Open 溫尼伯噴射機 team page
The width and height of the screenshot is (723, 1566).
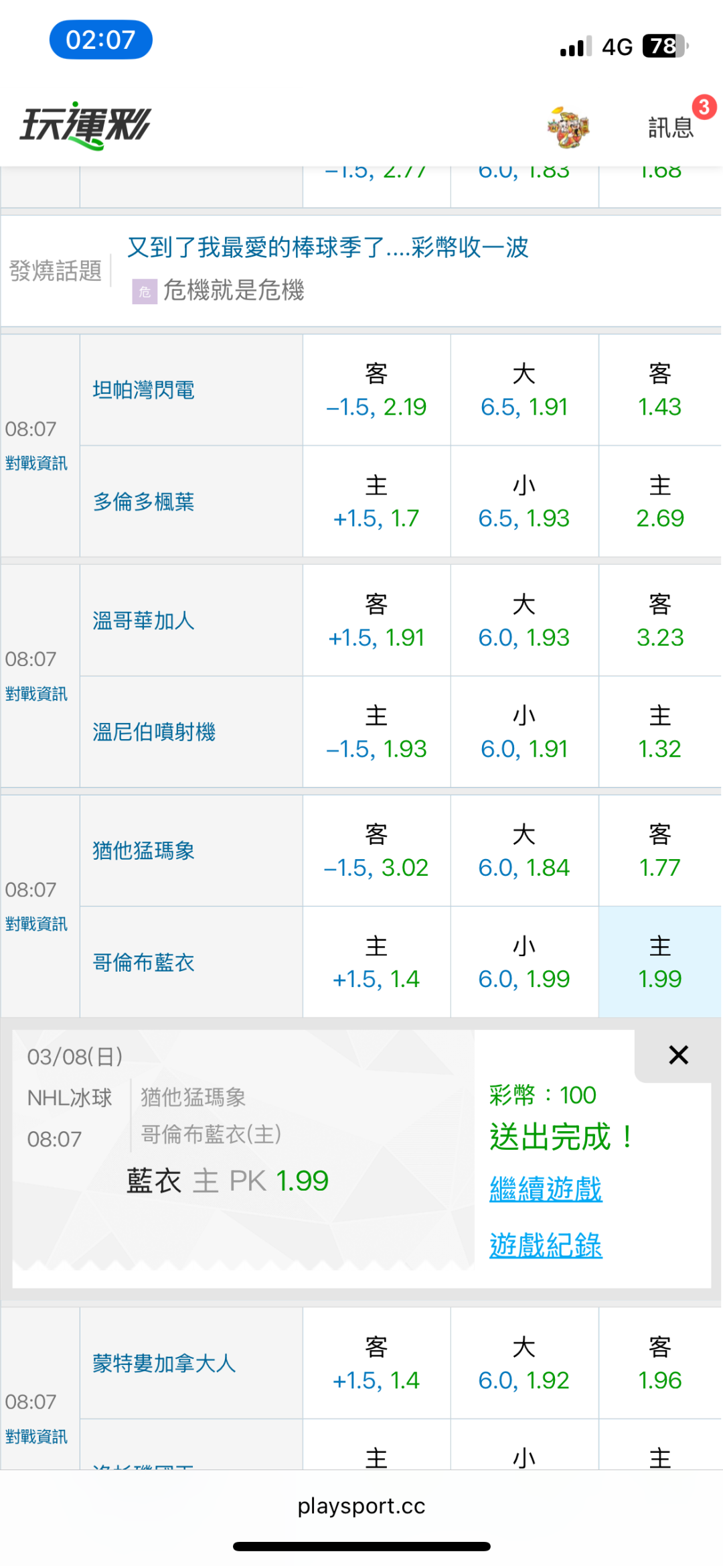pyautogui.click(x=154, y=732)
